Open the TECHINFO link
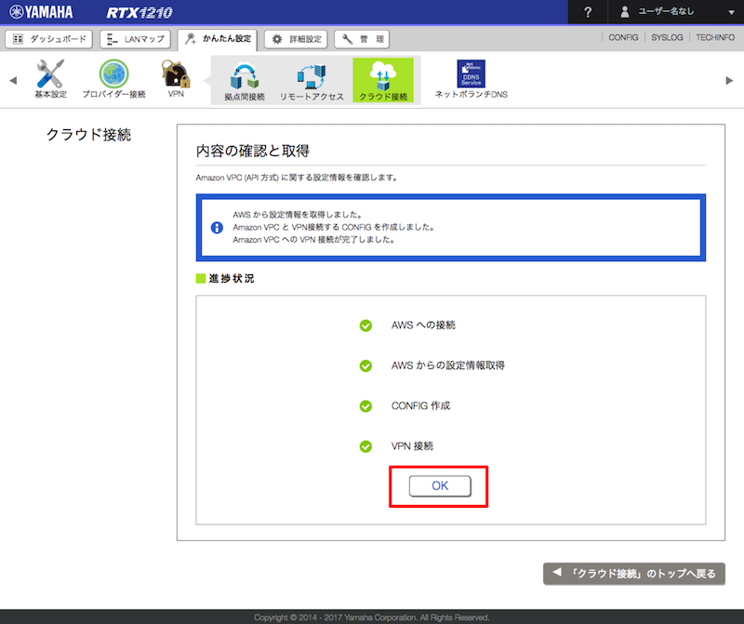Image resolution: width=744 pixels, height=624 pixels. coord(715,38)
